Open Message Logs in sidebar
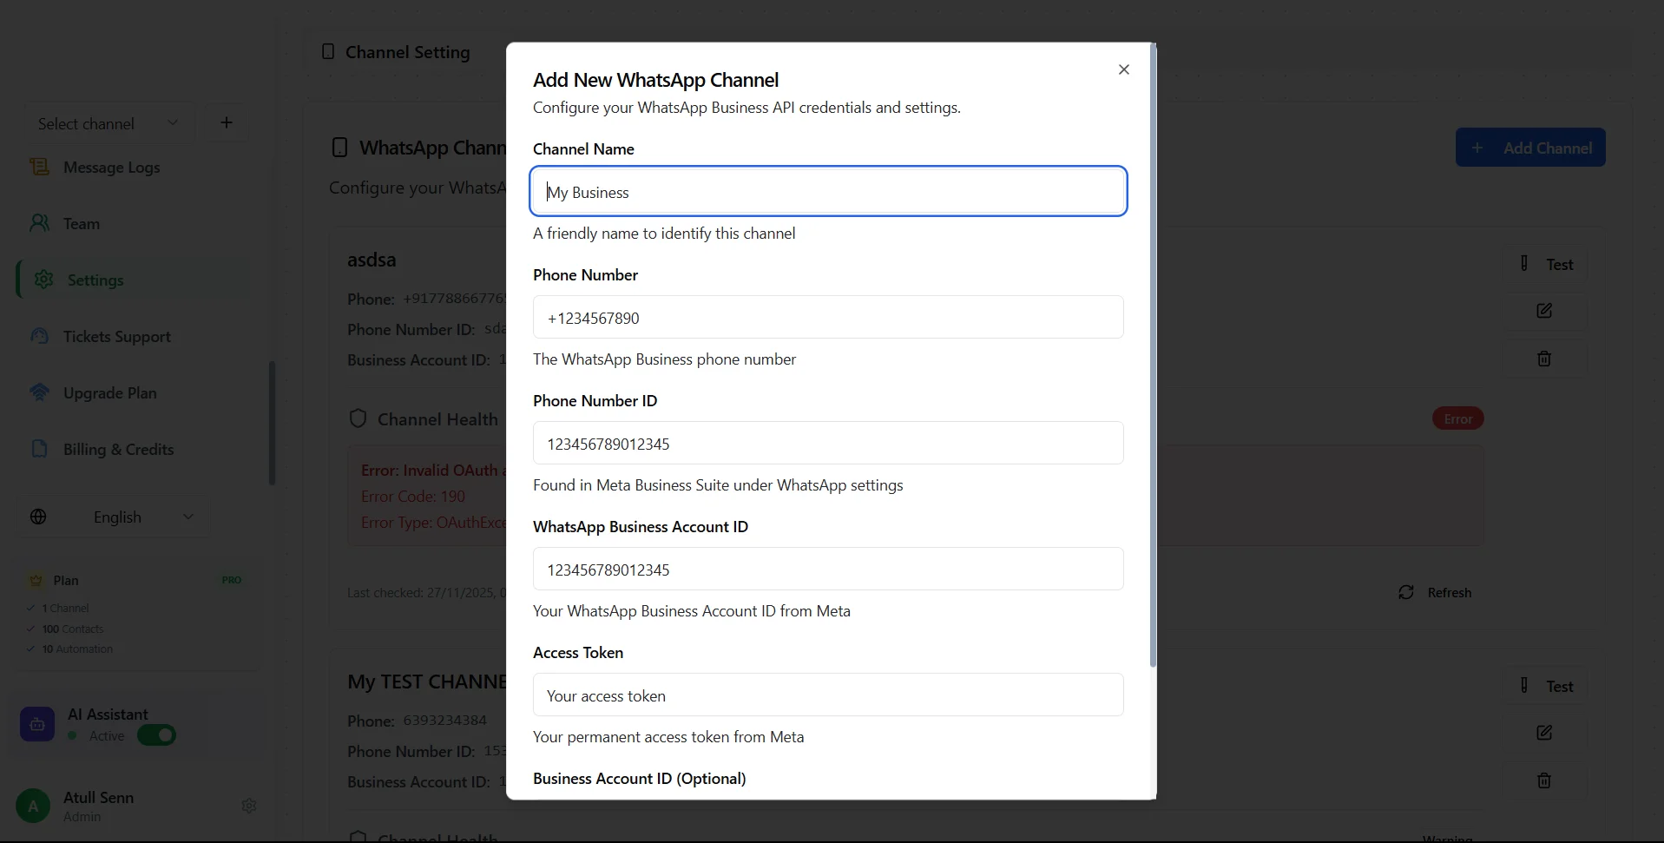The height and width of the screenshot is (843, 1664). (x=111, y=168)
